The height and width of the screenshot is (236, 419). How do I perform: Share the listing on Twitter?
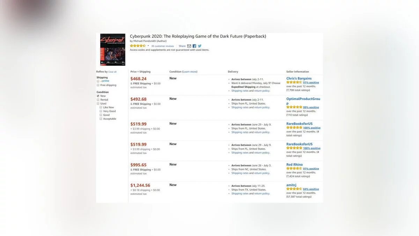pos(200,46)
